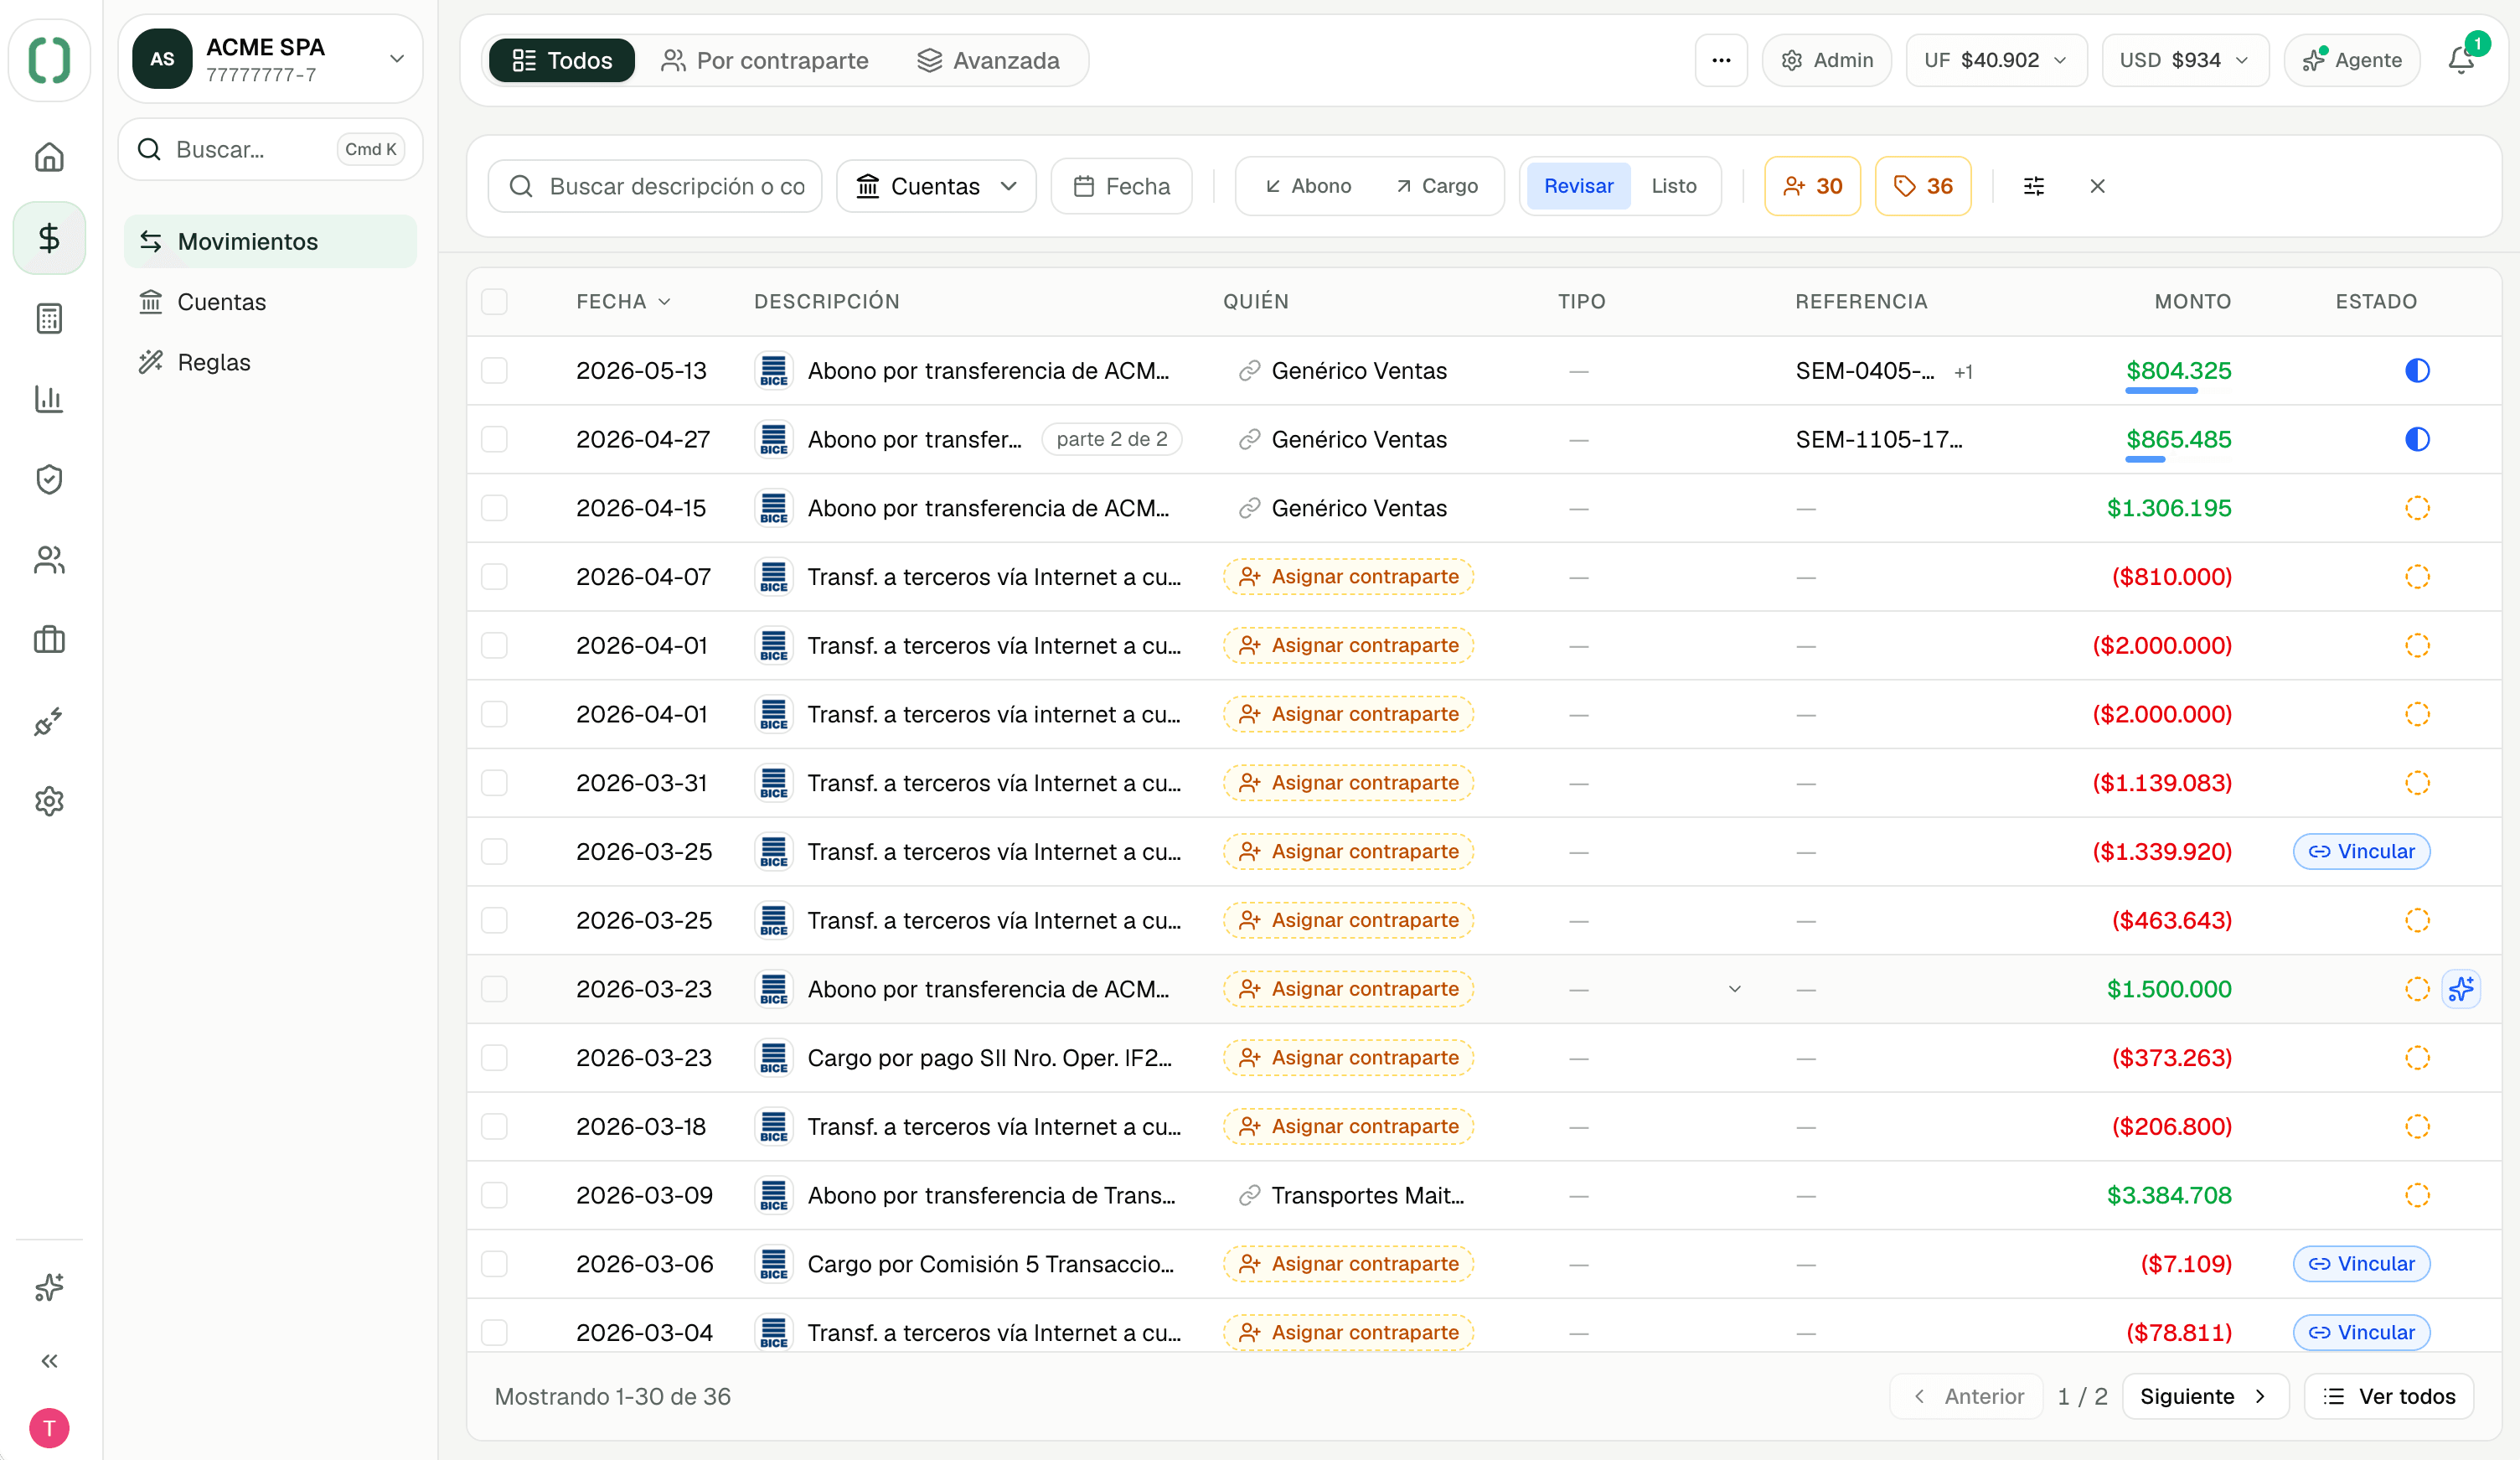Screen dimensions: 2520x1460
Task: Filter by Cargo movements
Action: [x=1437, y=186]
